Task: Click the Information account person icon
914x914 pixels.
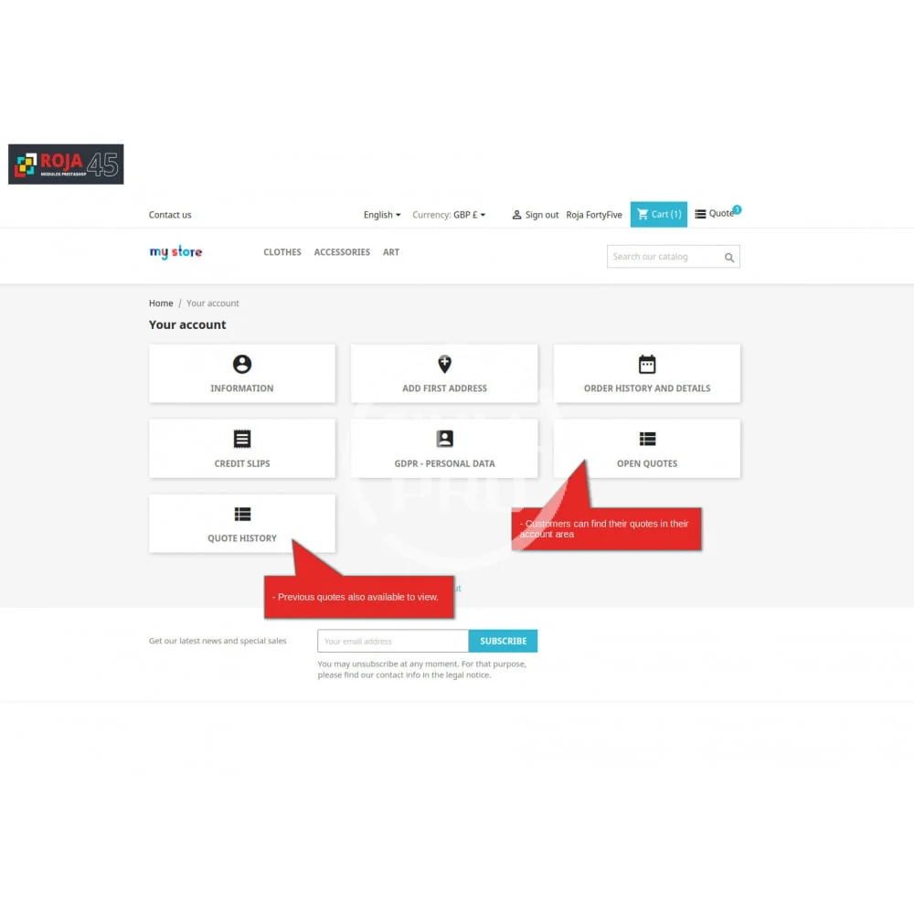Action: (x=242, y=365)
